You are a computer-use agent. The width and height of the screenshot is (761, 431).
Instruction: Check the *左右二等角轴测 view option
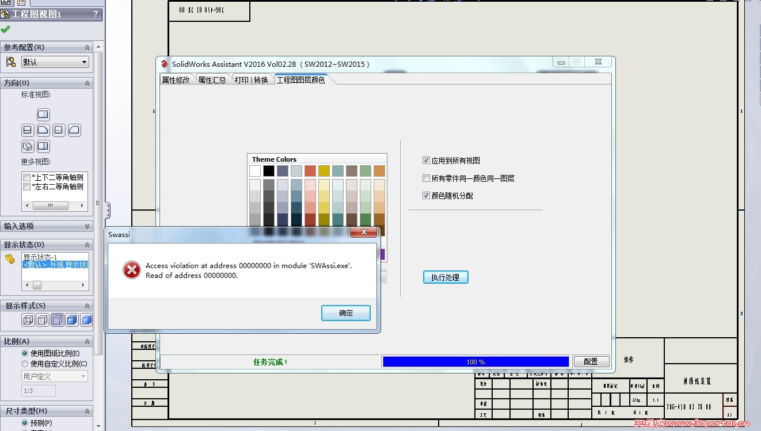coord(26,187)
